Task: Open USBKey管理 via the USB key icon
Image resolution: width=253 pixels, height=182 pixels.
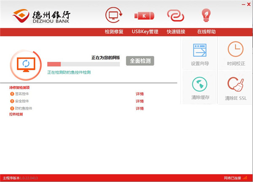Action: click(145, 16)
